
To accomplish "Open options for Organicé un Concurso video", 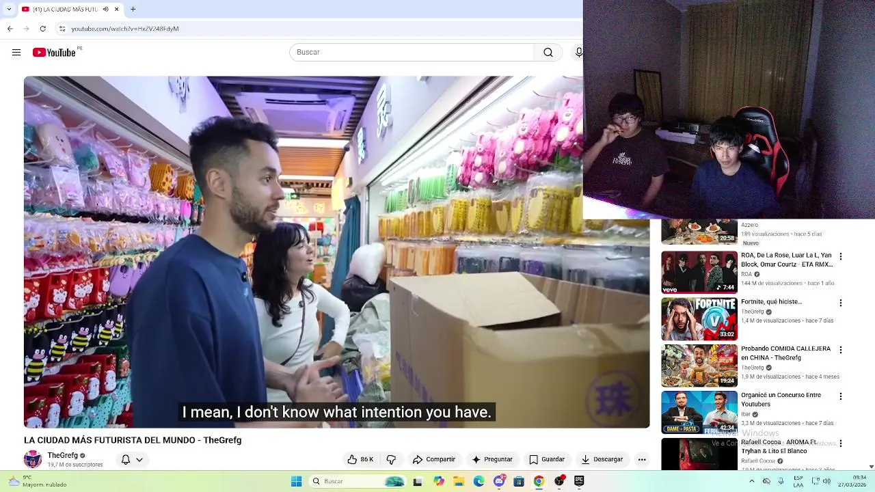I will pos(841,396).
